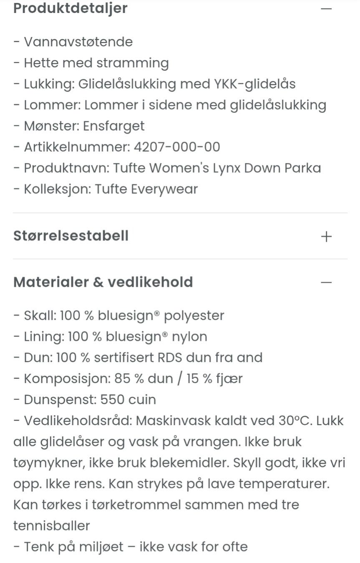This screenshot has width=360, height=563.
Task: Click the Lining bluesign nylon line
Action: click(x=110, y=337)
